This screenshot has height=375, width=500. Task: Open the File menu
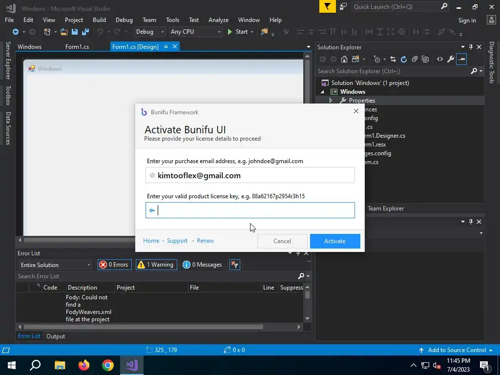pos(9,20)
